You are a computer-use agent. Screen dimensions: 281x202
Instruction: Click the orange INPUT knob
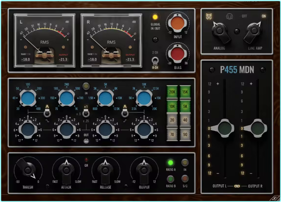pos(178,23)
